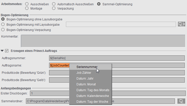This screenshot has width=187, height=106.
Task: Choose Bogen-Optimierung Verpackung option
Action: [x=3, y=30]
